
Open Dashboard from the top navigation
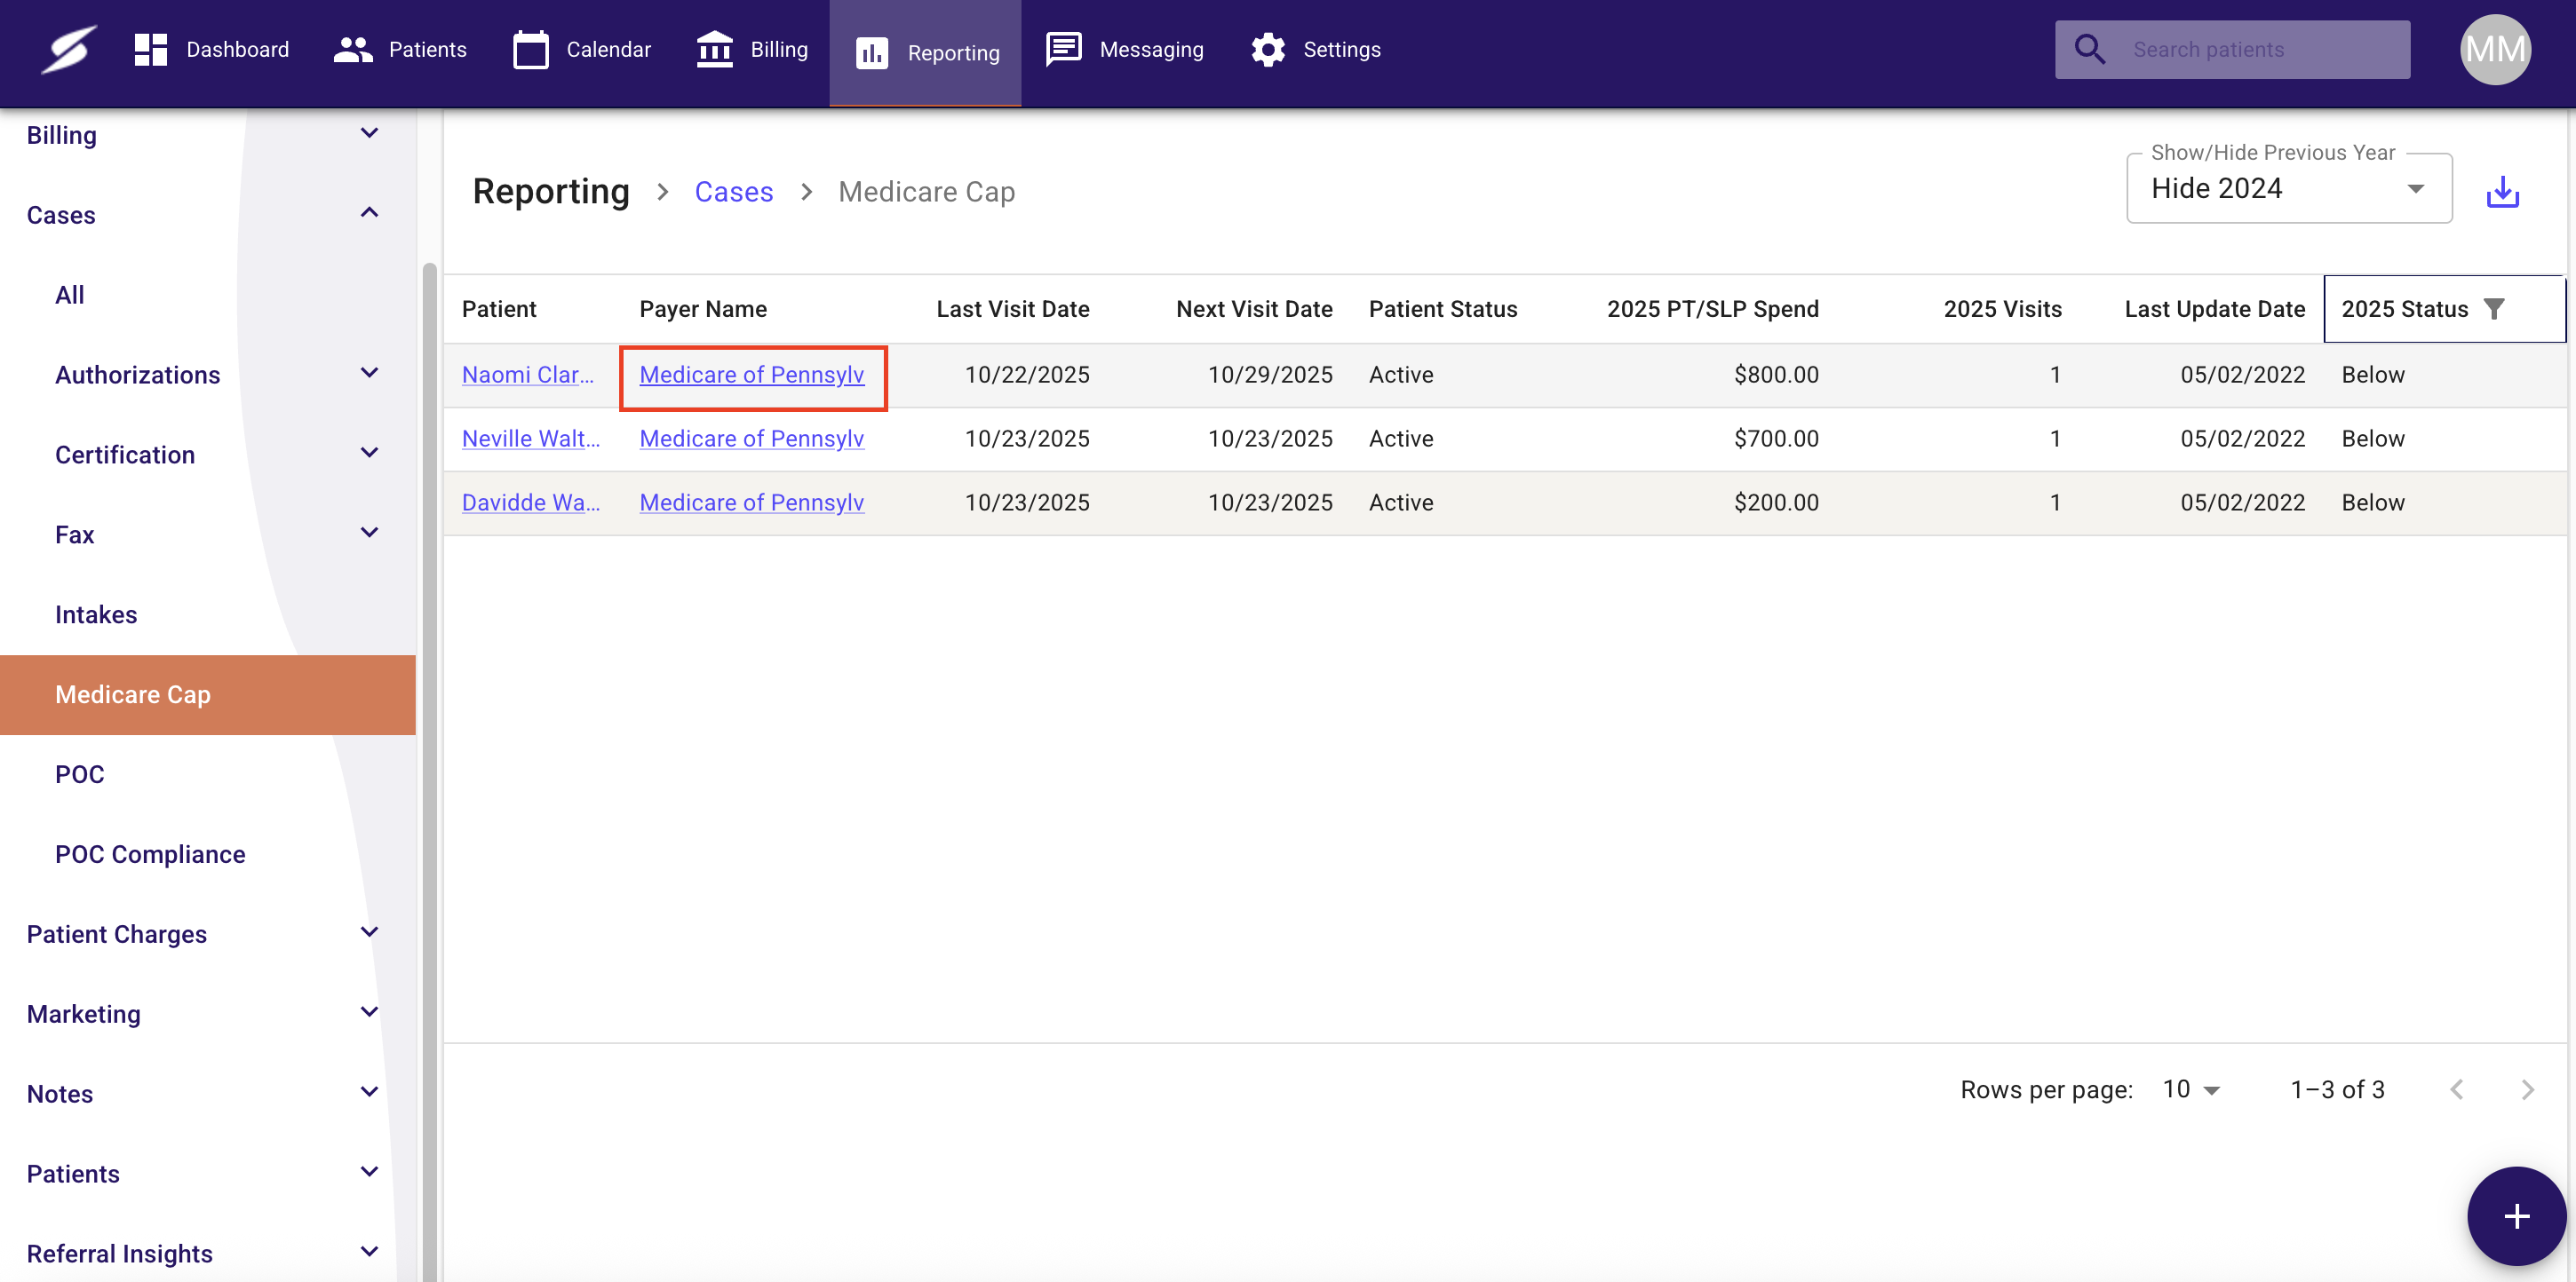(212, 49)
